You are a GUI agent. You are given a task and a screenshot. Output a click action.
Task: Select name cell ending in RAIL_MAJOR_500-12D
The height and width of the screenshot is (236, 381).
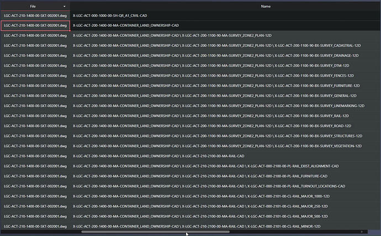(225, 216)
